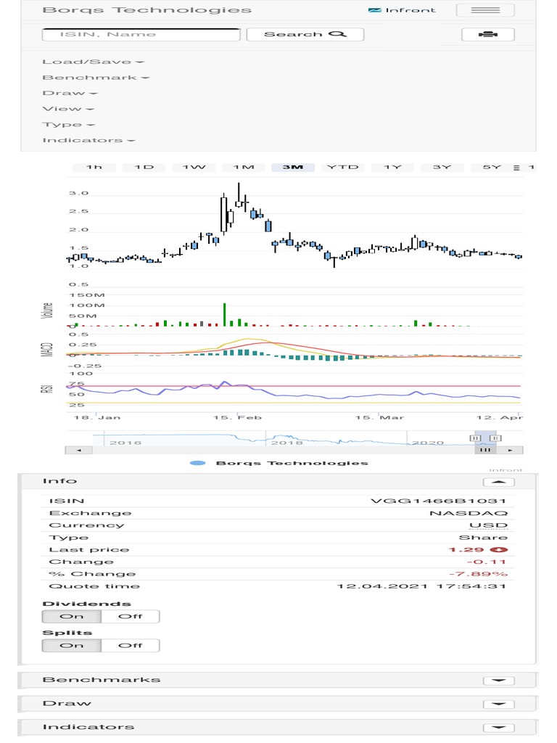
Task: Select the 1D time range
Action: click(x=144, y=168)
